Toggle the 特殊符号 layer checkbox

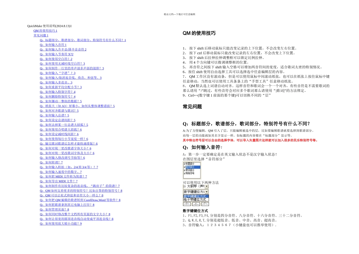(184, 173)
